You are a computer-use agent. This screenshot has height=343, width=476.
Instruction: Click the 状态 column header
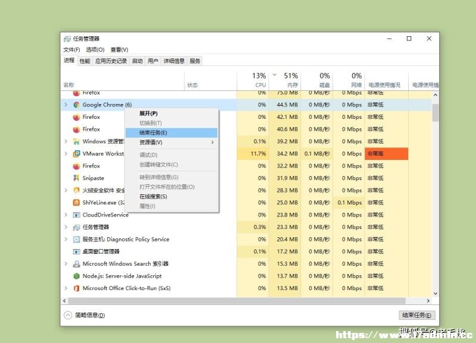tap(211, 81)
